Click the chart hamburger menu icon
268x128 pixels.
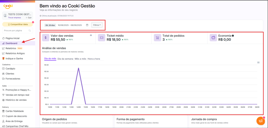[x=258, y=63]
